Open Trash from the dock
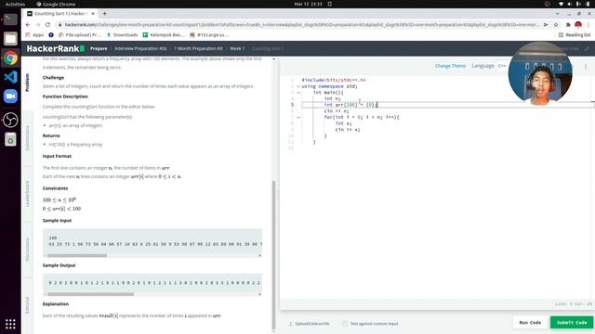Screen dimensions: 595x334 tap(10, 139)
